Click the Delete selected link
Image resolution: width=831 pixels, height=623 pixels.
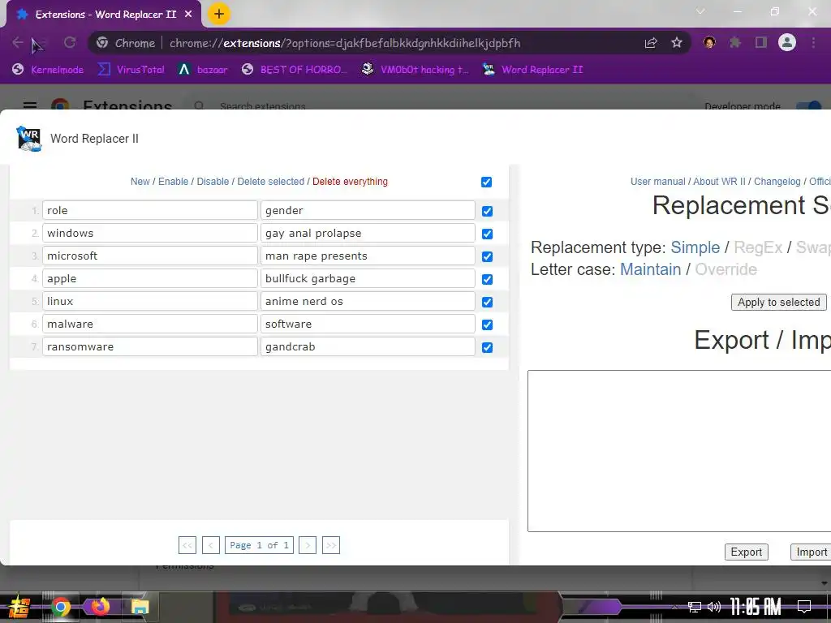click(270, 182)
